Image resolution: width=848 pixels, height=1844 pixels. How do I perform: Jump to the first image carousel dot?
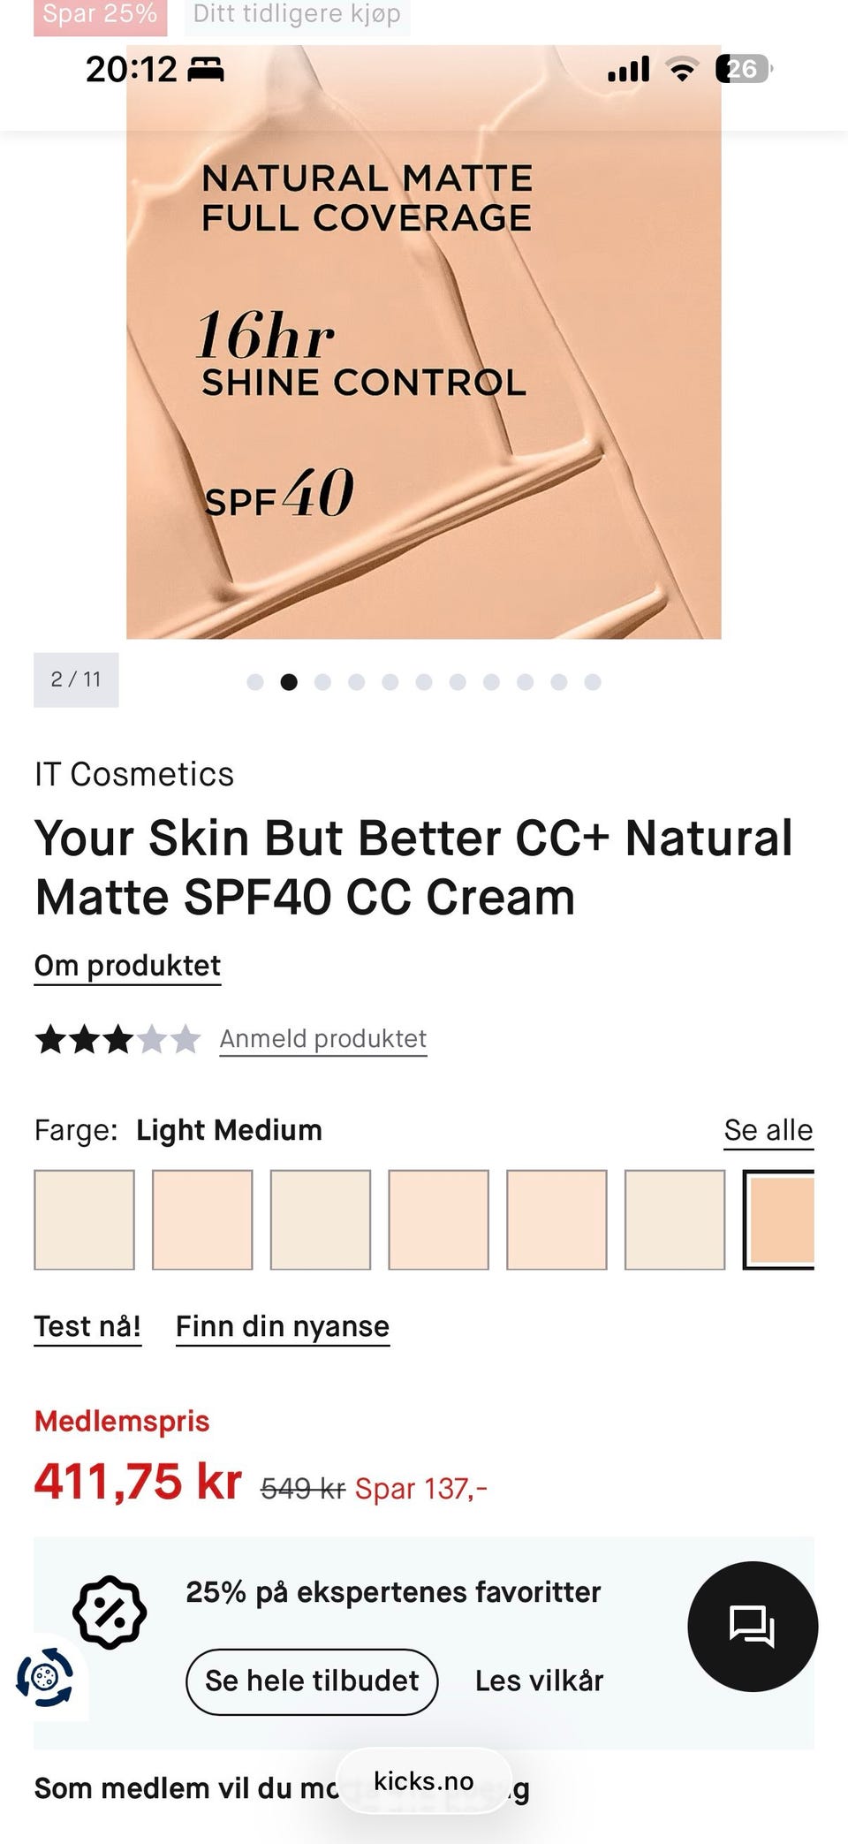pos(255,682)
